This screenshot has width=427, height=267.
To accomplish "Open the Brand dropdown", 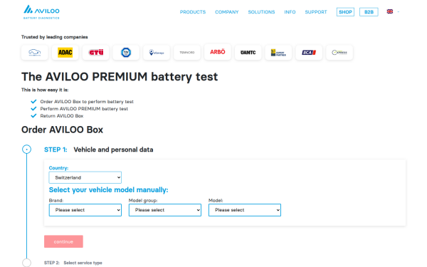I will tap(85, 210).
